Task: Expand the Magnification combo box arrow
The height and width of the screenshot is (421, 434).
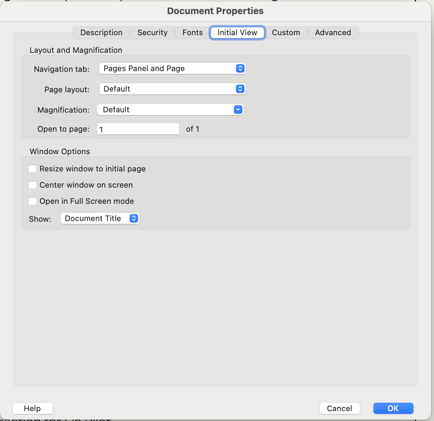Action: [238, 110]
